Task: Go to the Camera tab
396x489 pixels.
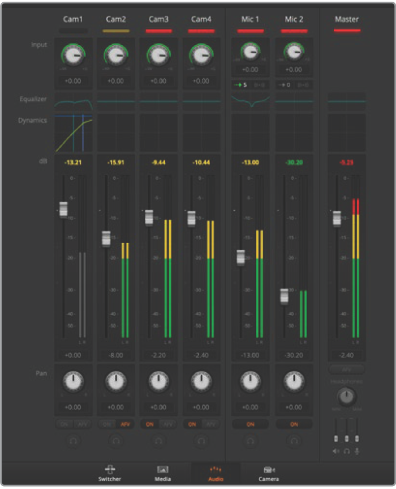Action: (x=269, y=473)
